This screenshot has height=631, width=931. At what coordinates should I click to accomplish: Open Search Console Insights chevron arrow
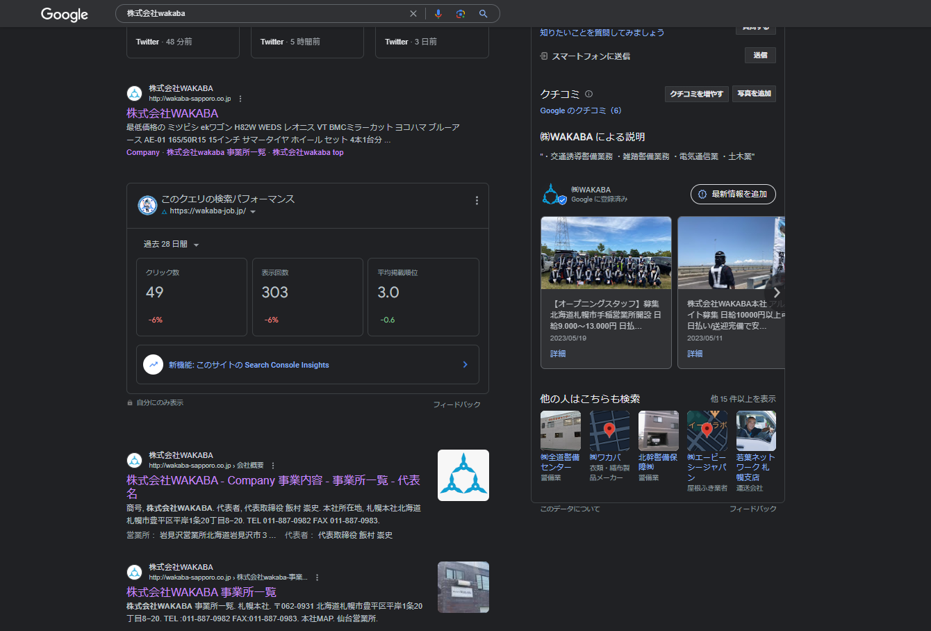[x=465, y=365]
